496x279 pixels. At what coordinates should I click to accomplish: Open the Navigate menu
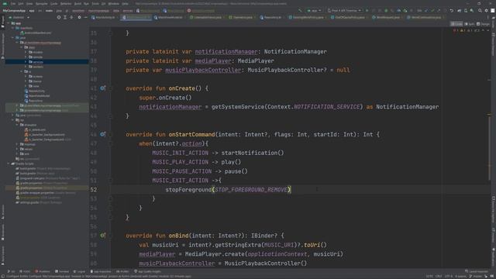coord(41,4)
